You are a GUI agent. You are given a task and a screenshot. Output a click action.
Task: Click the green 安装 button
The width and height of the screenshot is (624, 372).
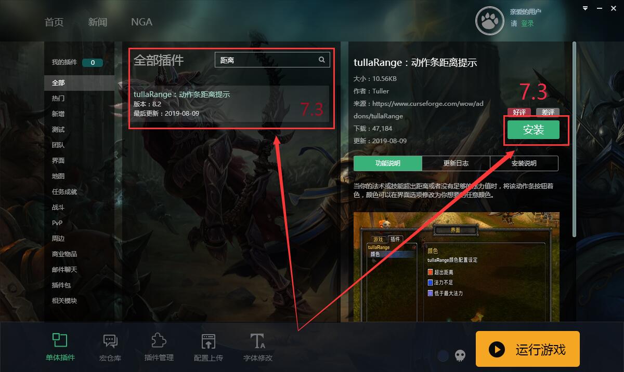(x=534, y=130)
